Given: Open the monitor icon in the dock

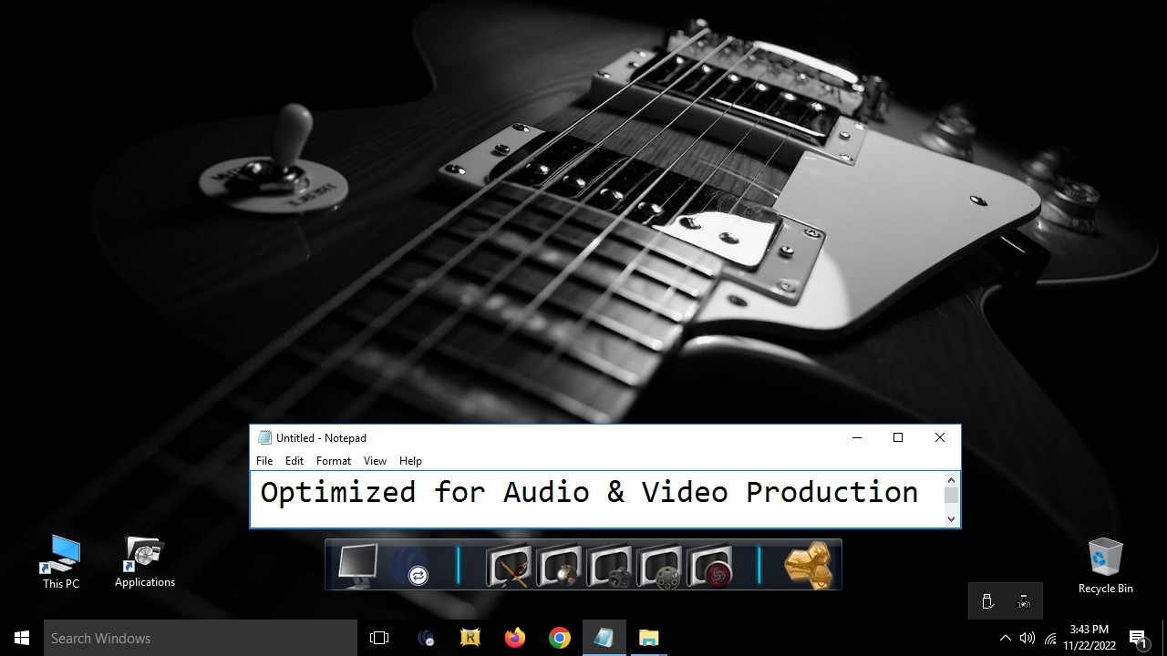Looking at the screenshot, I should point(356,565).
